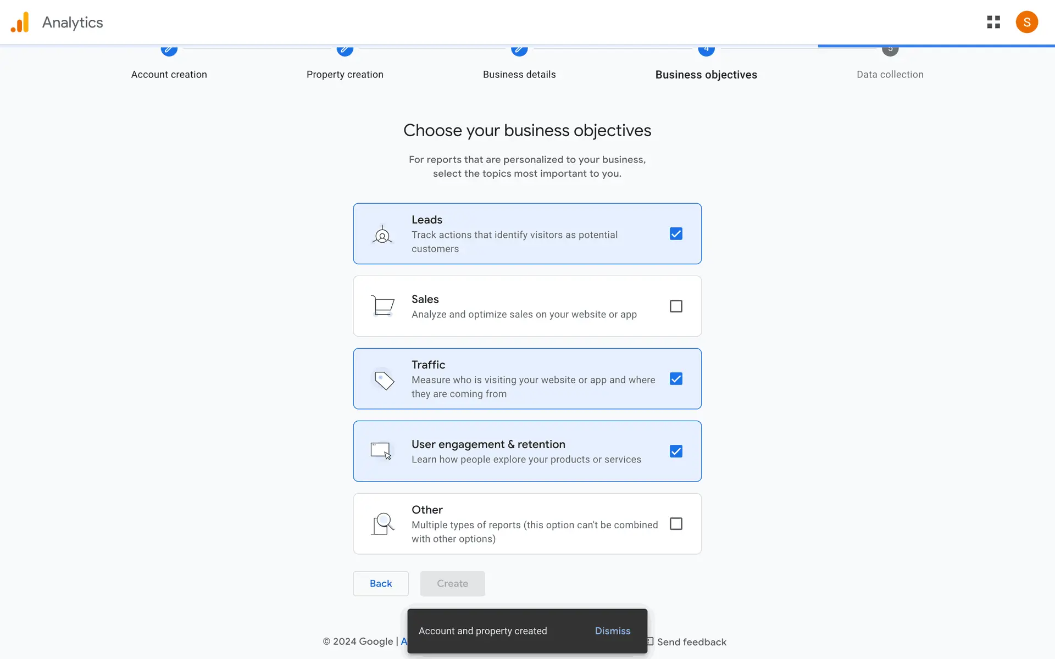Click the Sales shopping cart icon

[382, 306]
